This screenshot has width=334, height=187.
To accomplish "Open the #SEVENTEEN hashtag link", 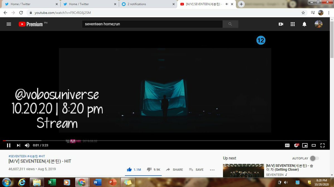I will [18, 157].
